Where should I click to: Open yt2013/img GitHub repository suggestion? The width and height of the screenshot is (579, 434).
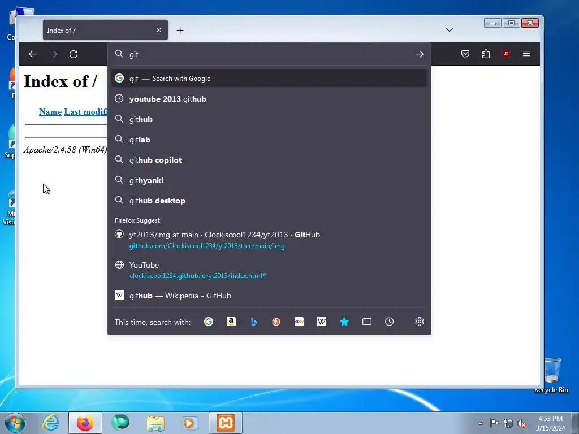click(269, 240)
